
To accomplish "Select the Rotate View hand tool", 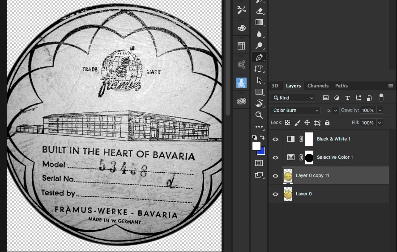I will click(259, 103).
